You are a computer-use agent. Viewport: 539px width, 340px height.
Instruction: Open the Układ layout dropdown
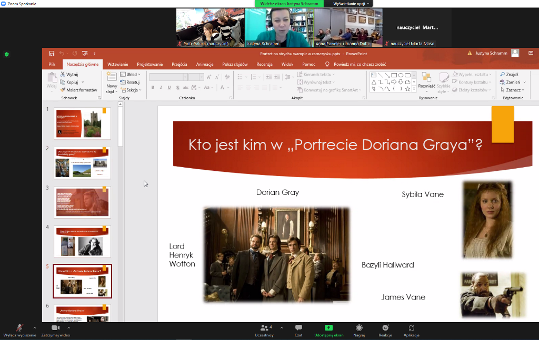click(131, 75)
